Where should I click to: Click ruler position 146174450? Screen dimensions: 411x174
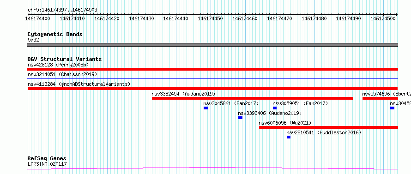(210, 18)
